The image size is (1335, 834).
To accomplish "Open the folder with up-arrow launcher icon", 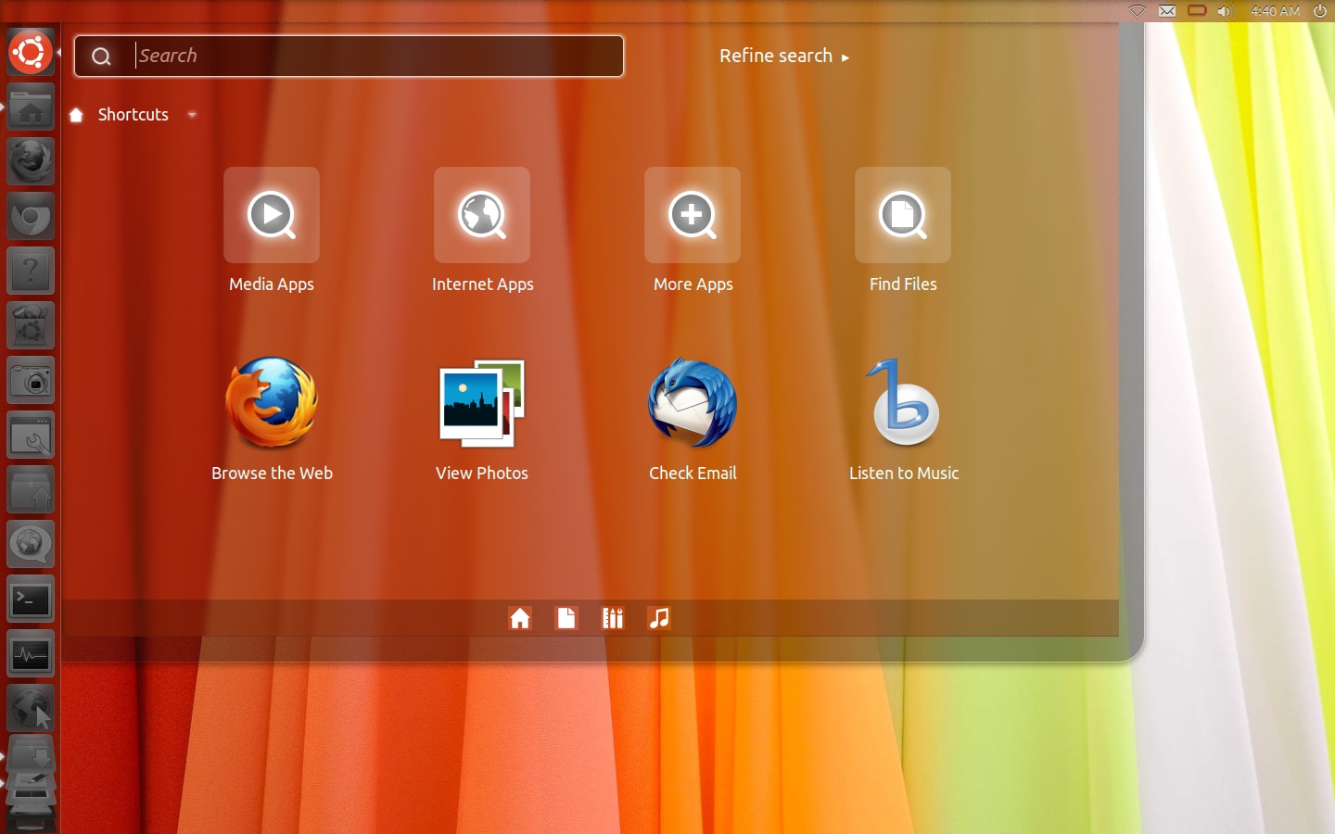I will 31,490.
